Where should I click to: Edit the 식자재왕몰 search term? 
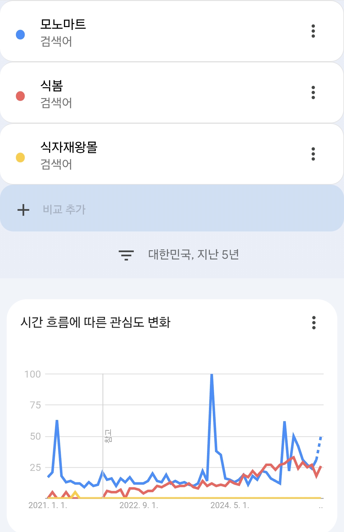pyautogui.click(x=69, y=147)
